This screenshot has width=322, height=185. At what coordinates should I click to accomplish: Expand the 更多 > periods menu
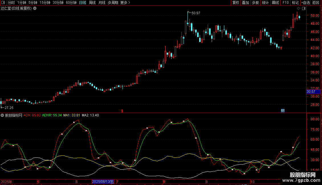pos(125,3)
